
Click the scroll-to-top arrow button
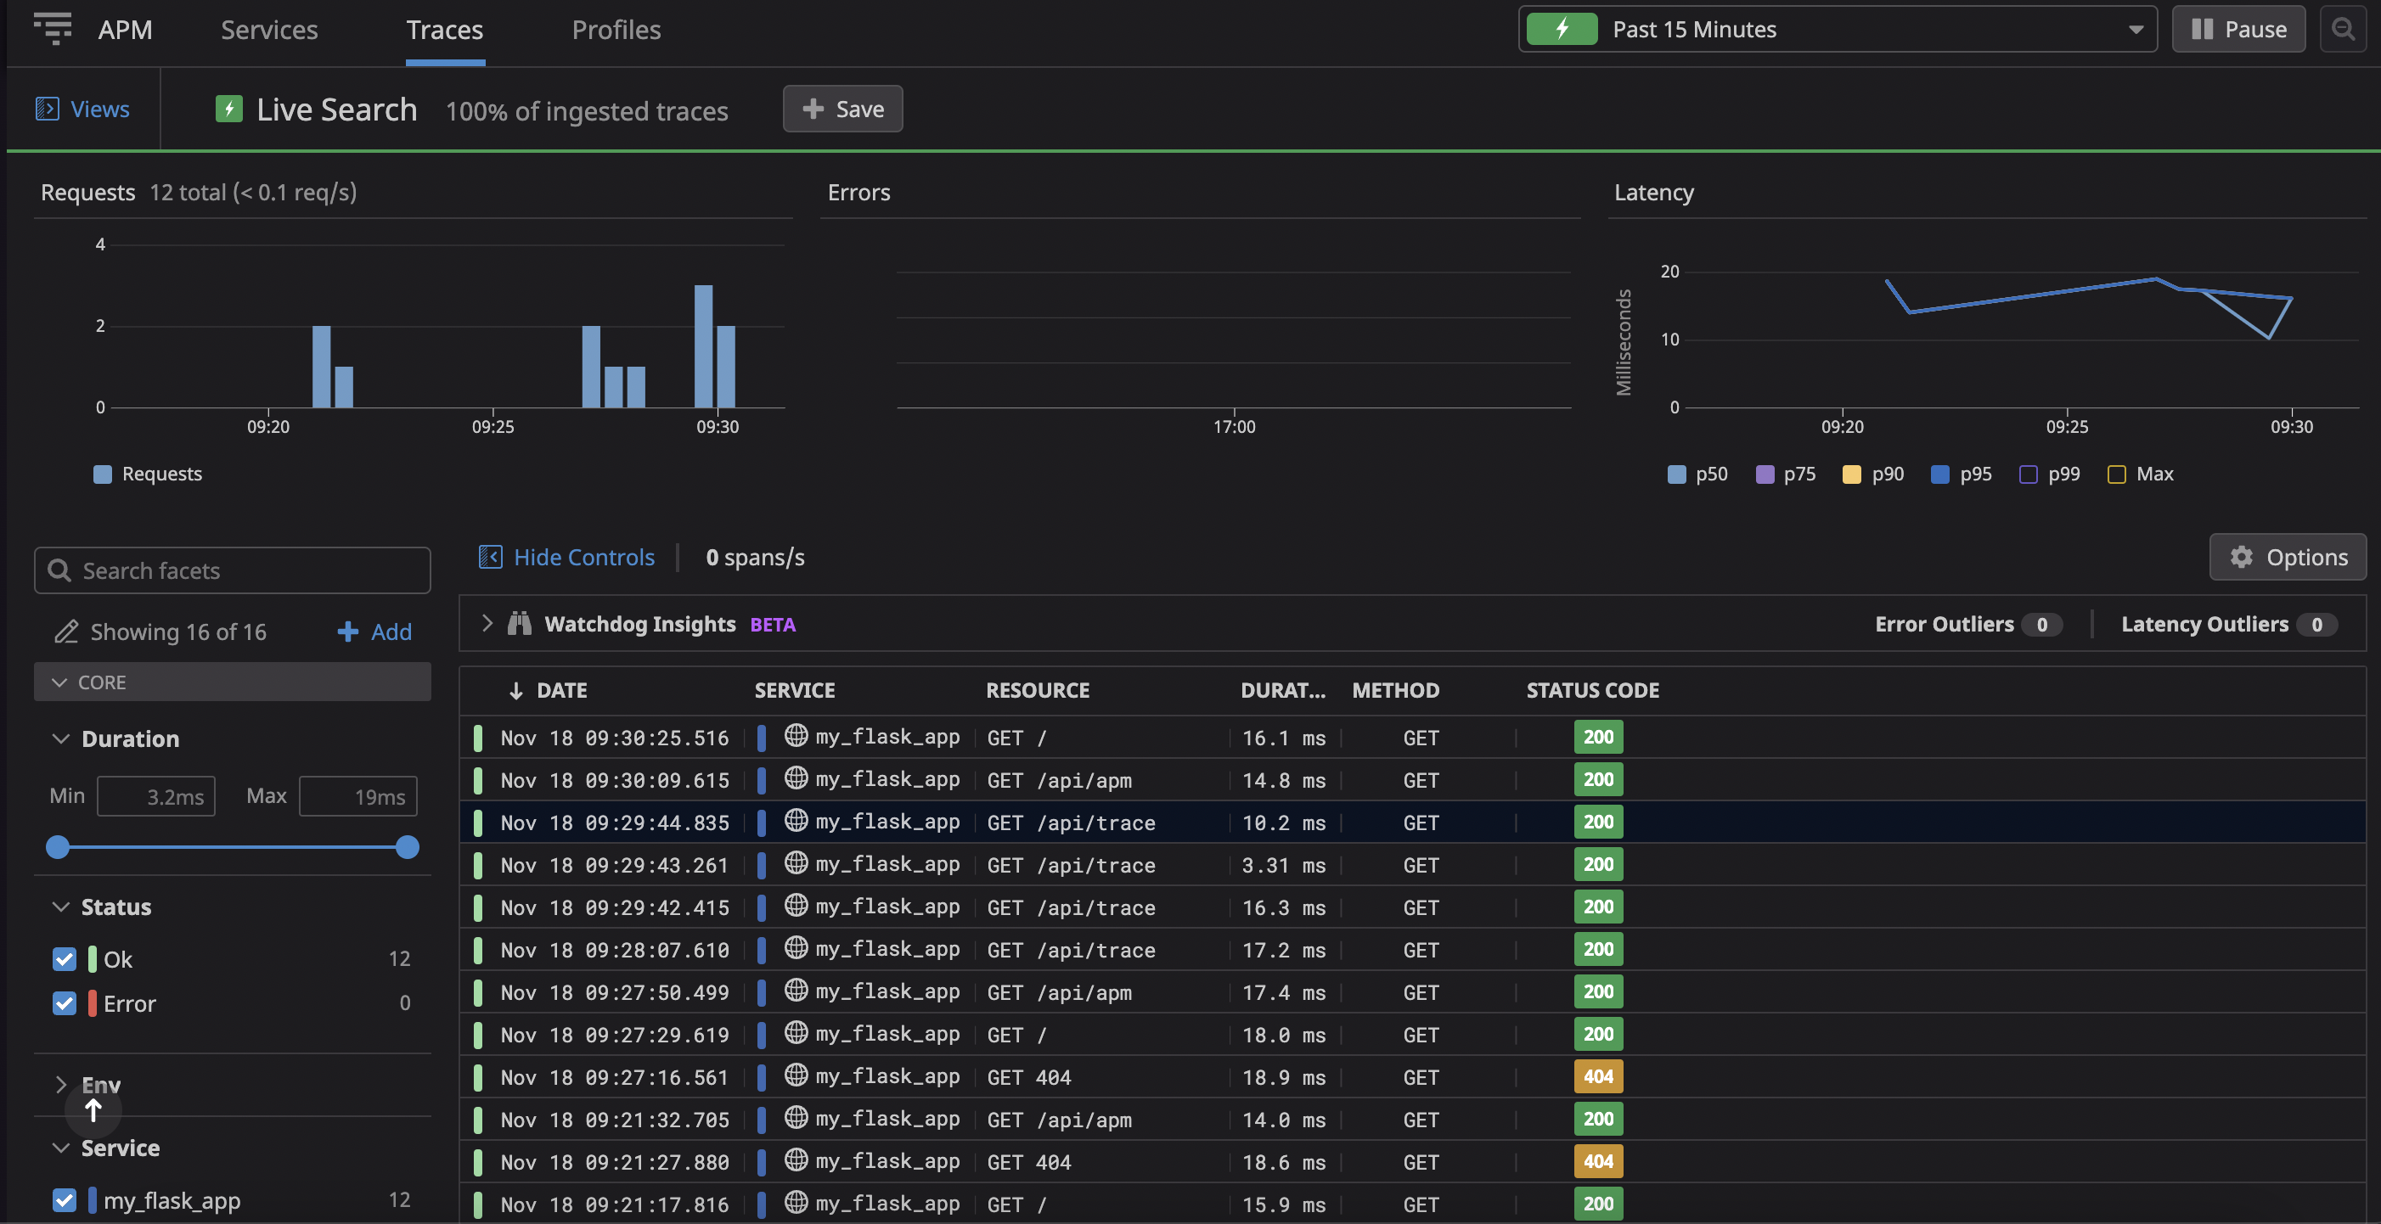pyautogui.click(x=93, y=1109)
